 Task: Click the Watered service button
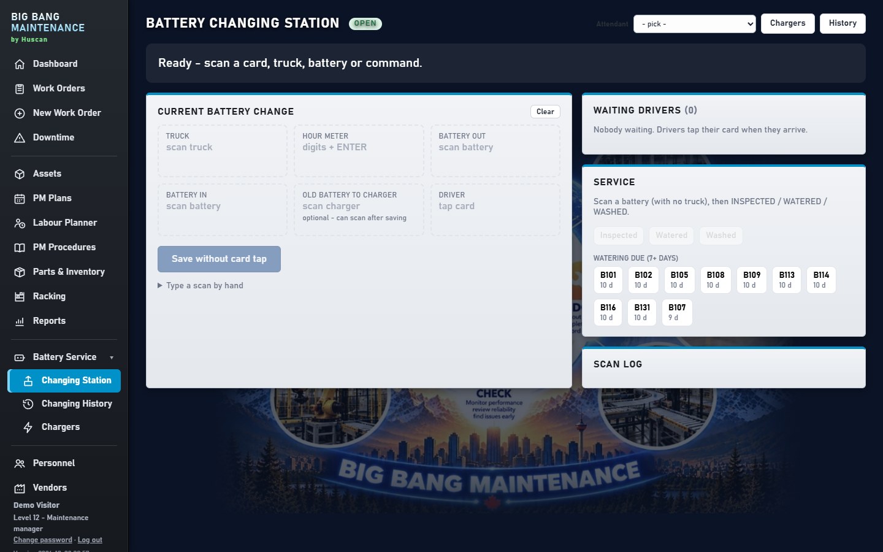pyautogui.click(x=671, y=236)
